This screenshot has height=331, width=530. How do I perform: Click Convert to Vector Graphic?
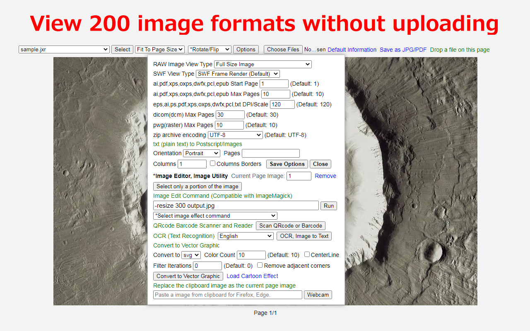click(188, 276)
